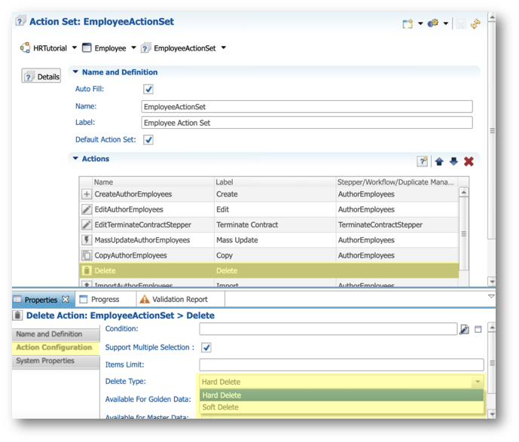Click the plus icon of CreateAuthorEmployees row
The image size is (519, 442).
[x=87, y=194]
